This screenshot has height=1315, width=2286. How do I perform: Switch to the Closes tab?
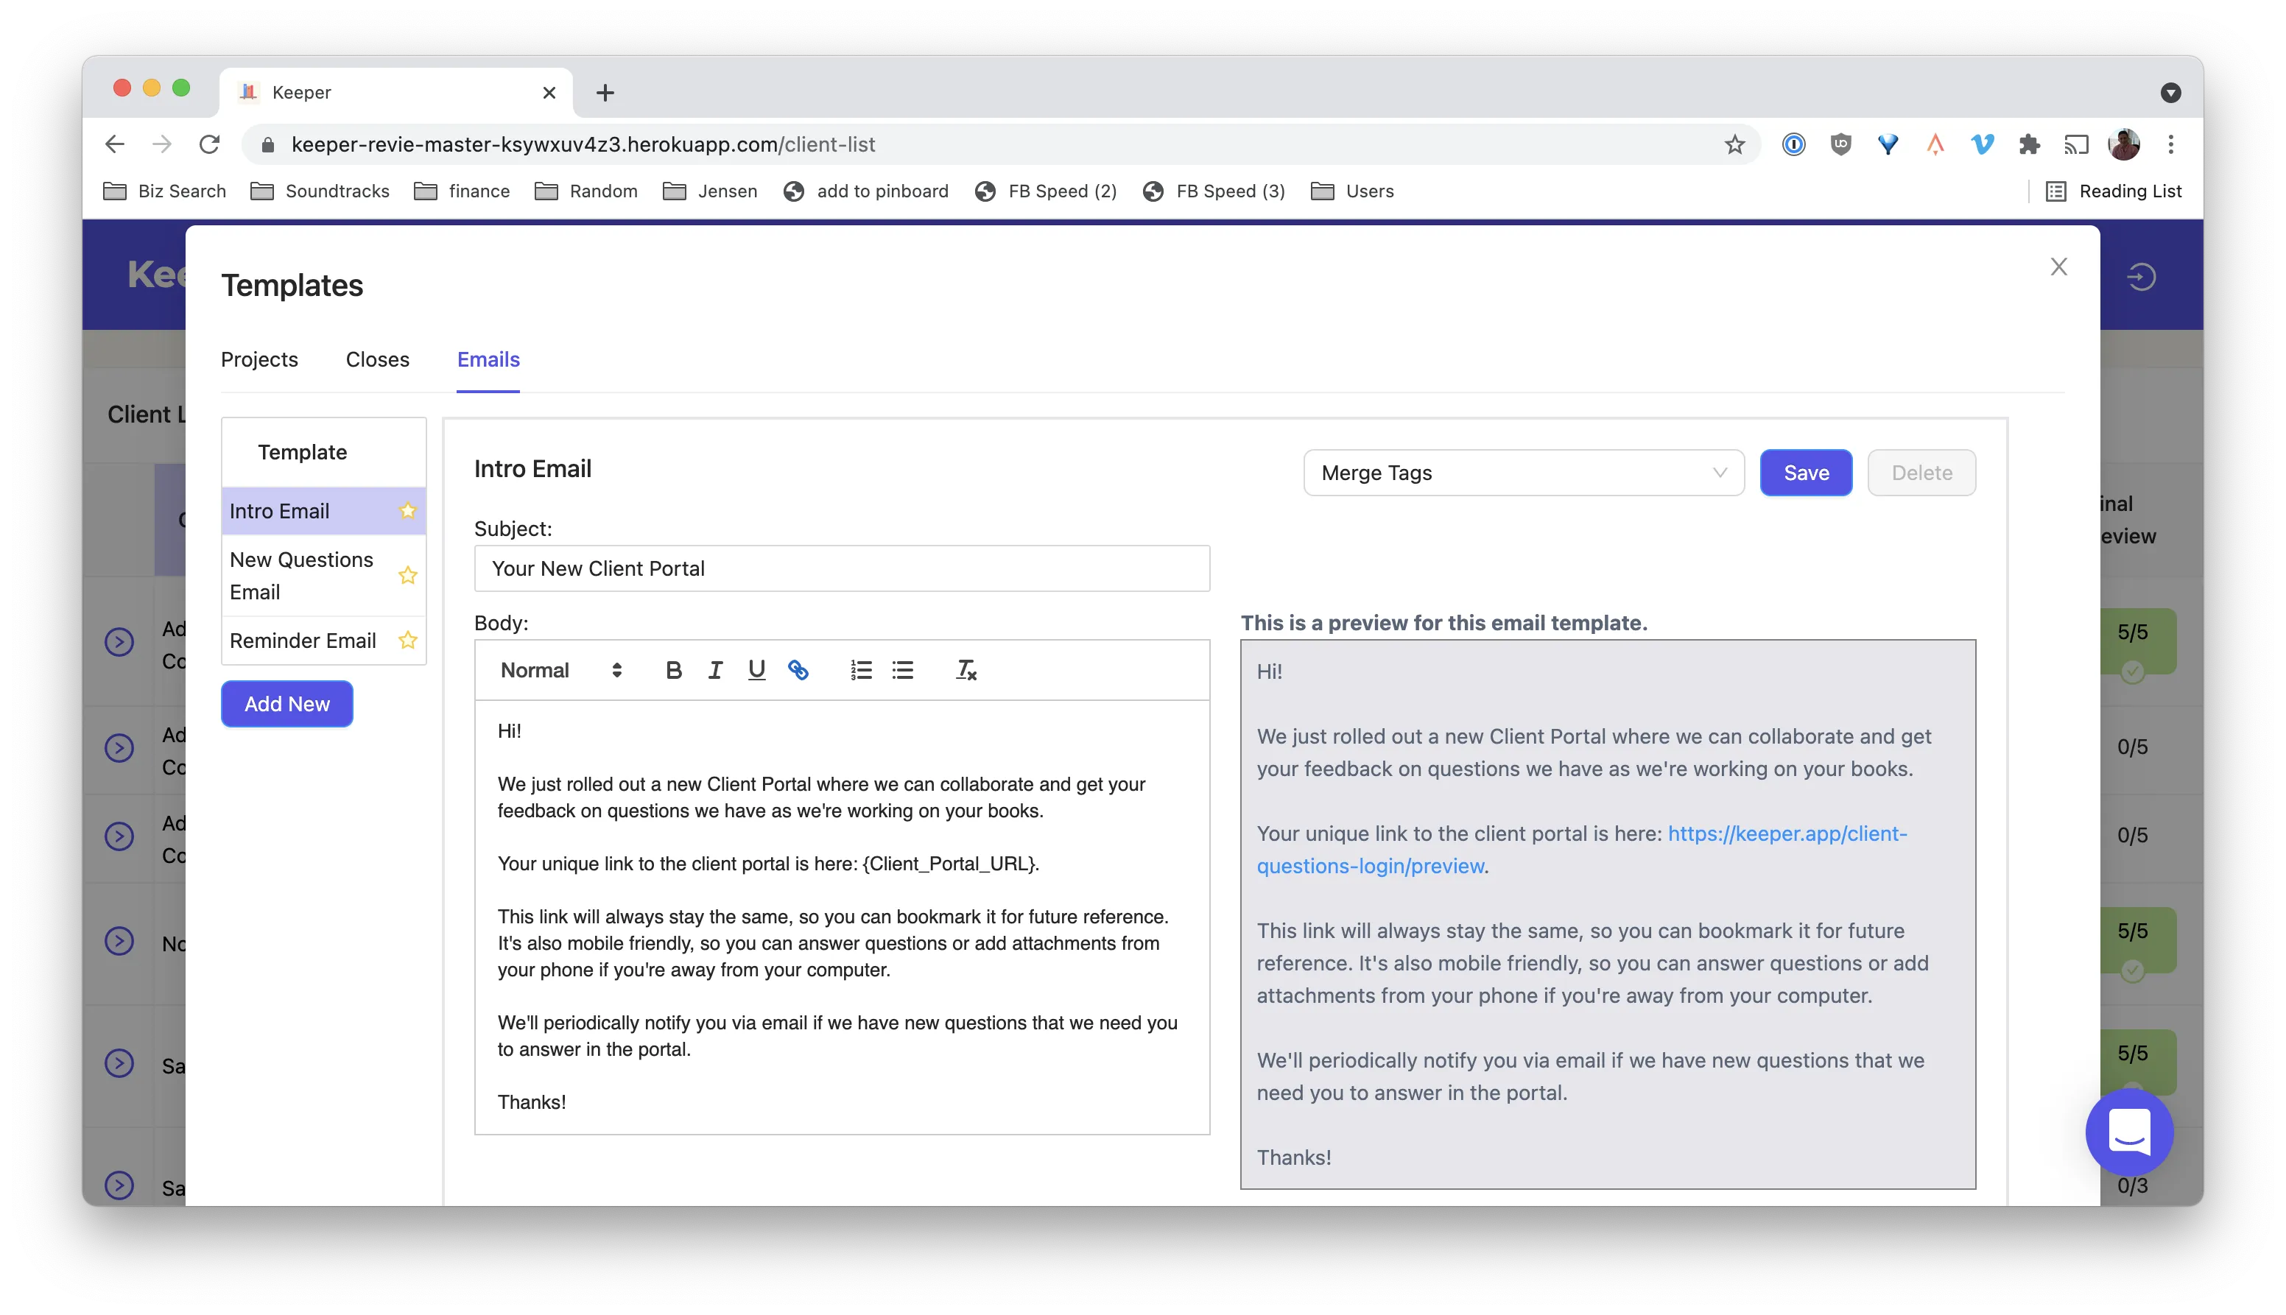click(378, 359)
